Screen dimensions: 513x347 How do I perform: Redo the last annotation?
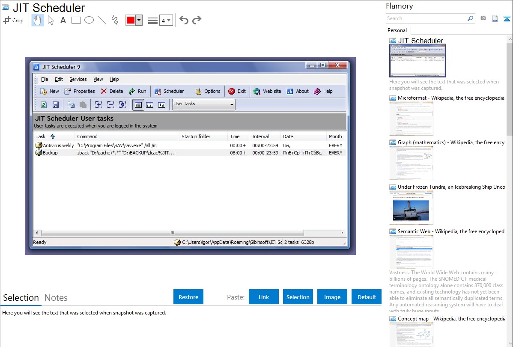point(197,20)
